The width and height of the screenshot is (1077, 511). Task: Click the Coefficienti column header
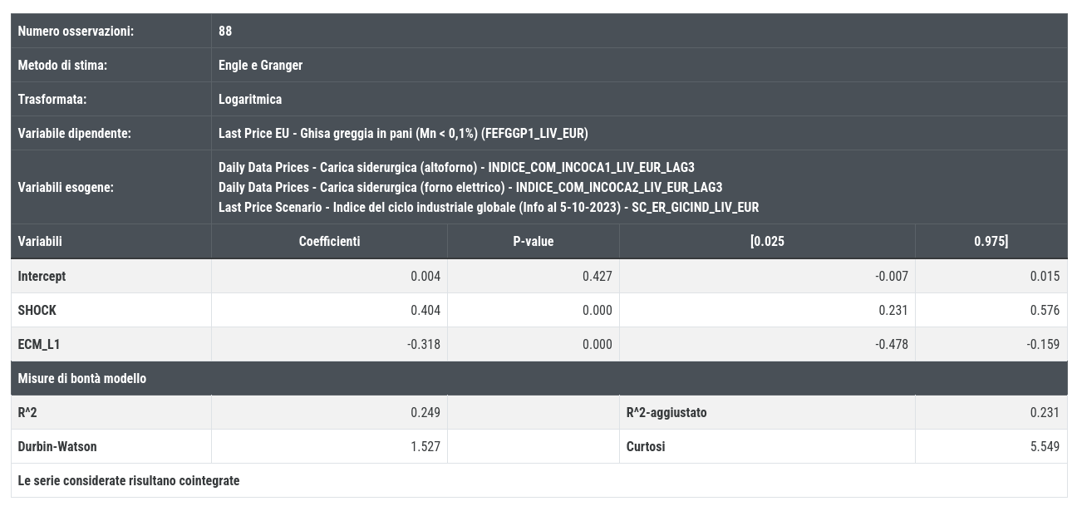tap(329, 242)
